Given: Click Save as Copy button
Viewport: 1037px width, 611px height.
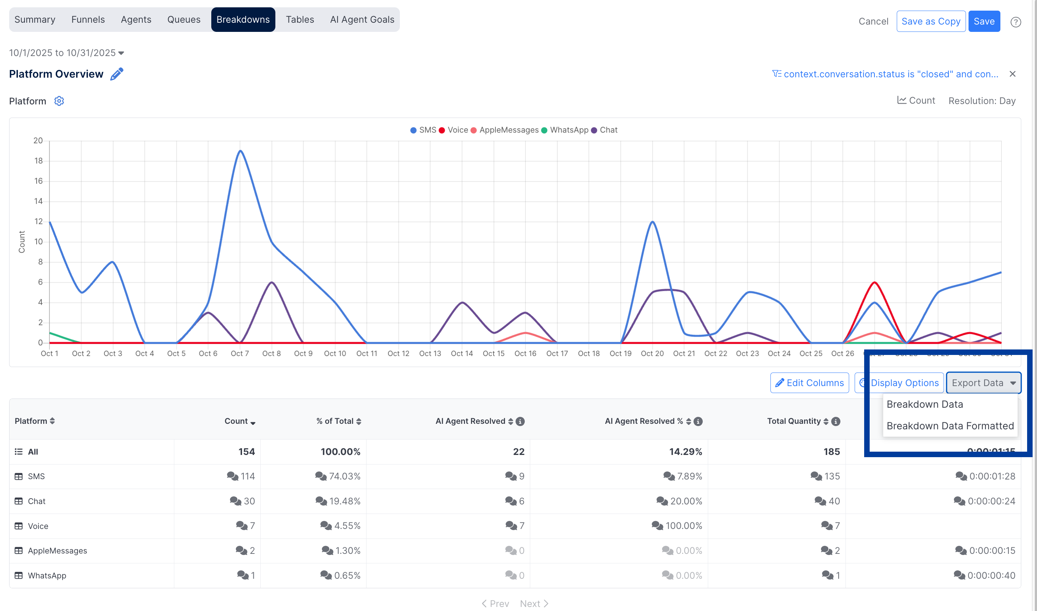Looking at the screenshot, I should 931,21.
